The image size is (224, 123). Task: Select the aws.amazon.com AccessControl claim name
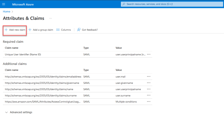pos(43,102)
